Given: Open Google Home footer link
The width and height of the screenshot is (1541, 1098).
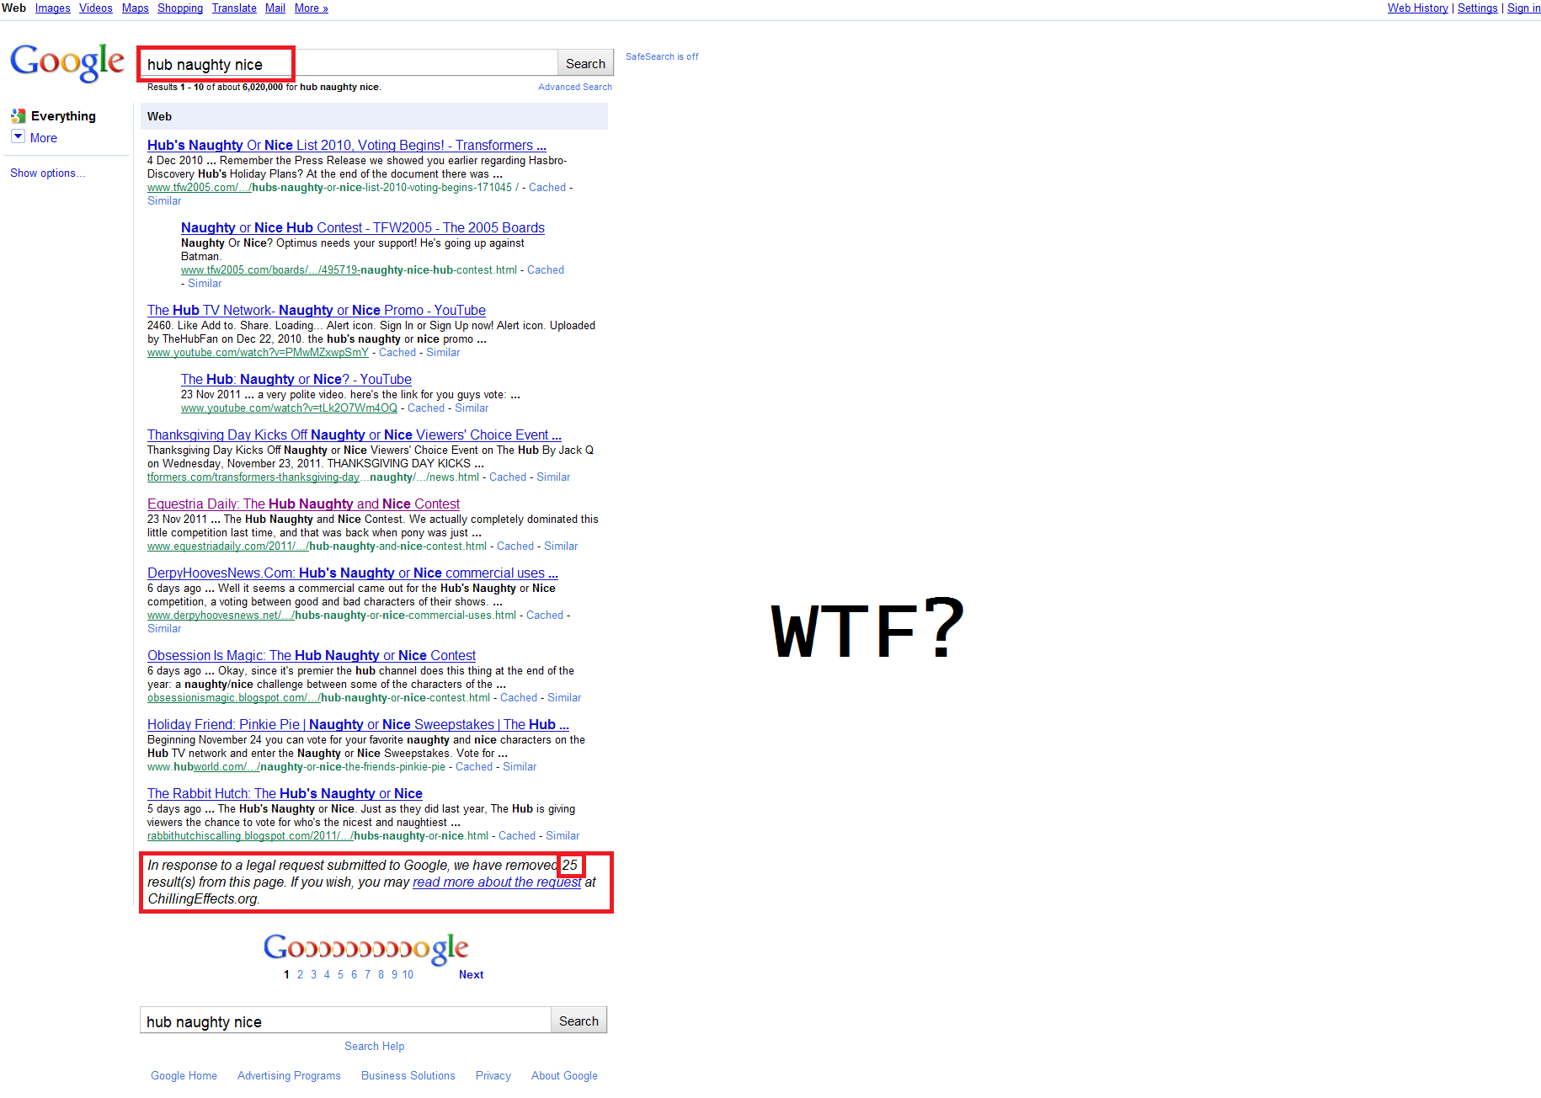Looking at the screenshot, I should point(184,1076).
